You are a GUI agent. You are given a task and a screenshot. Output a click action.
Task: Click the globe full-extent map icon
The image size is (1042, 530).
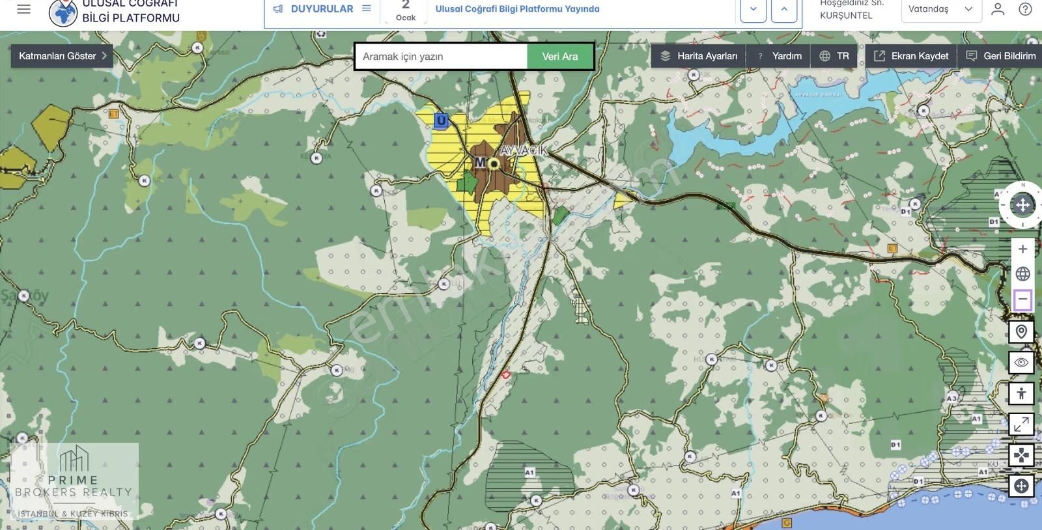point(1022,274)
